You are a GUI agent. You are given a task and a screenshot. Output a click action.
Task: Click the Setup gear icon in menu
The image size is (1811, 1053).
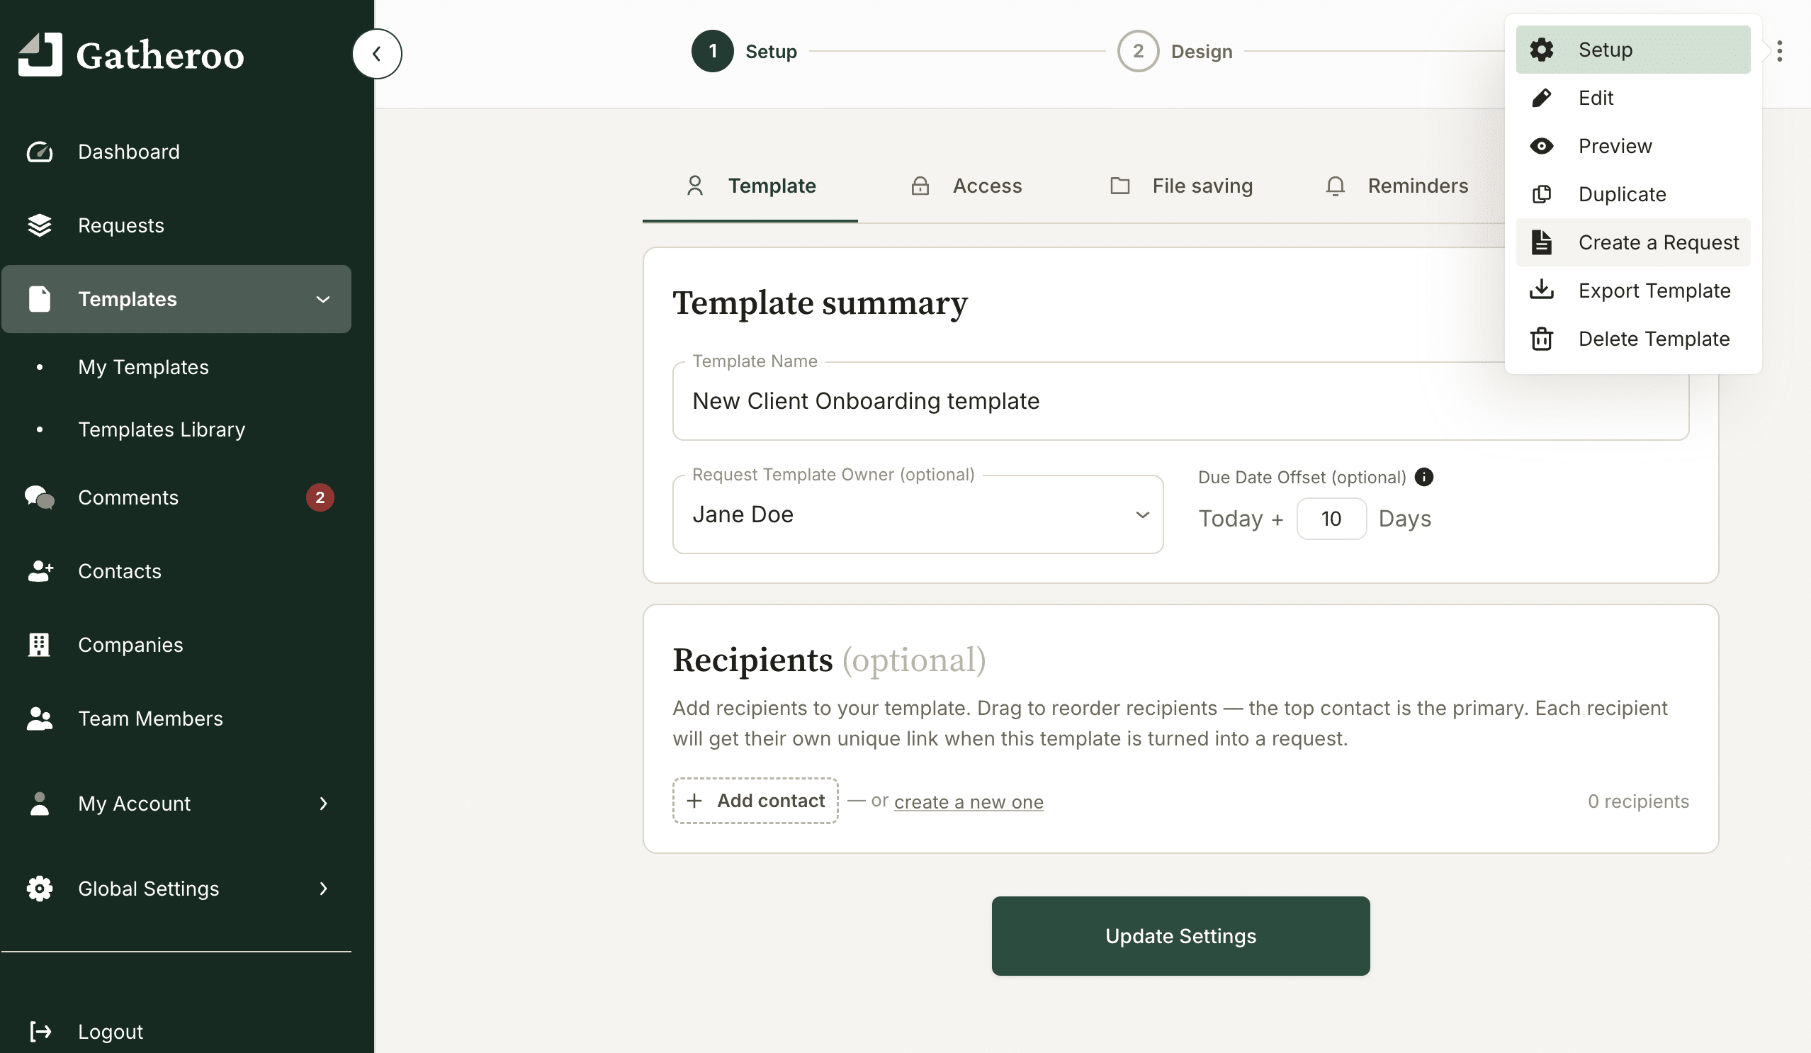pos(1542,50)
